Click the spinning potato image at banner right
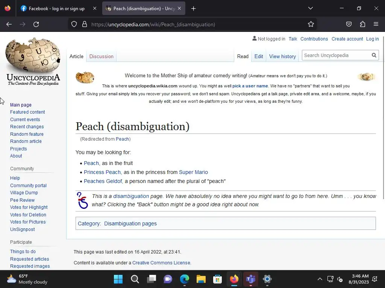Viewport: 385px width, 288px height. pyautogui.click(x=366, y=76)
